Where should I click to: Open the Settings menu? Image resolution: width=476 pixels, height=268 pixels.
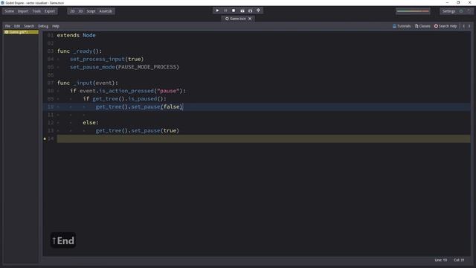click(448, 11)
